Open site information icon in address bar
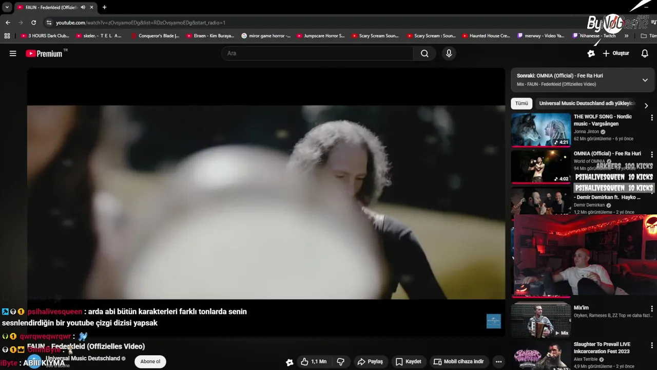Image resolution: width=657 pixels, height=370 pixels. [x=49, y=23]
